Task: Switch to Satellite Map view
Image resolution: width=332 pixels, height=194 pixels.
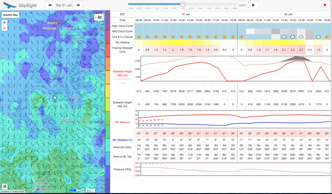Action: [x=10, y=15]
